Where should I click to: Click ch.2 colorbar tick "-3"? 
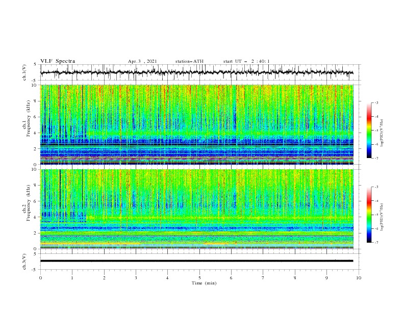click(376, 187)
